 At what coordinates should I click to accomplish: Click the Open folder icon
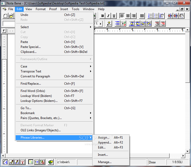[11, 16]
